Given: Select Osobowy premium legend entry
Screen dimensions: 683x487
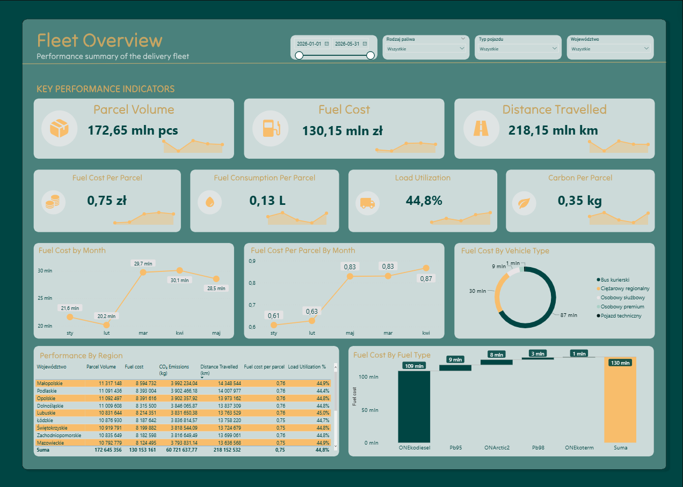Looking at the screenshot, I should pyautogui.click(x=620, y=307).
